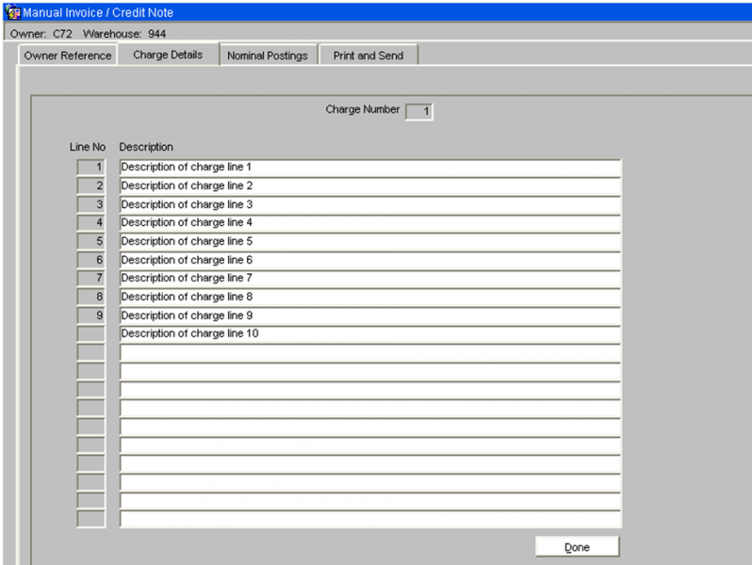Select Line No field showing 5

click(91, 241)
